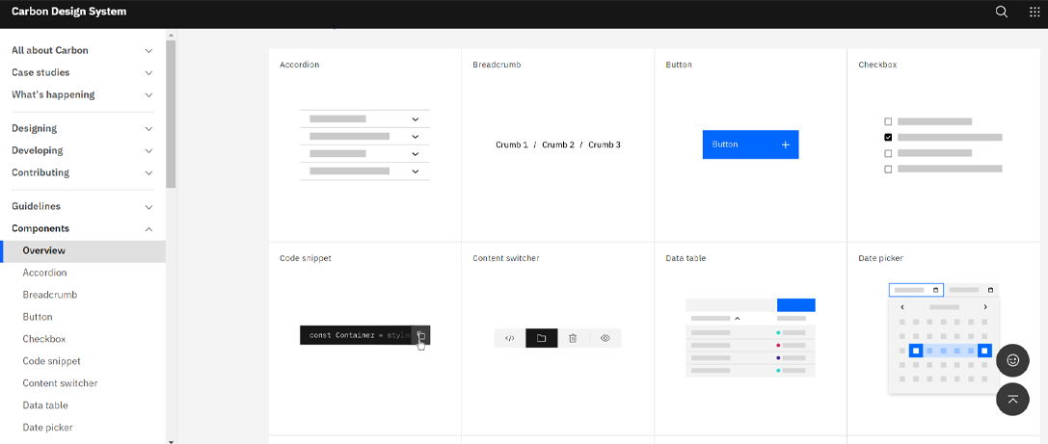Expand the What's happening section
The height and width of the screenshot is (444, 1048).
click(83, 94)
